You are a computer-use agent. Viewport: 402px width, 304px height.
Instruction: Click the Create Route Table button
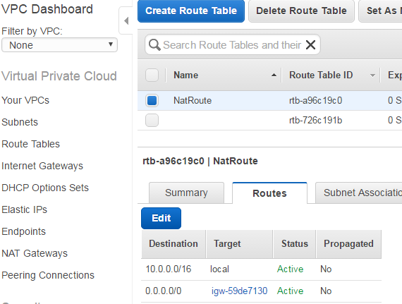(x=191, y=11)
